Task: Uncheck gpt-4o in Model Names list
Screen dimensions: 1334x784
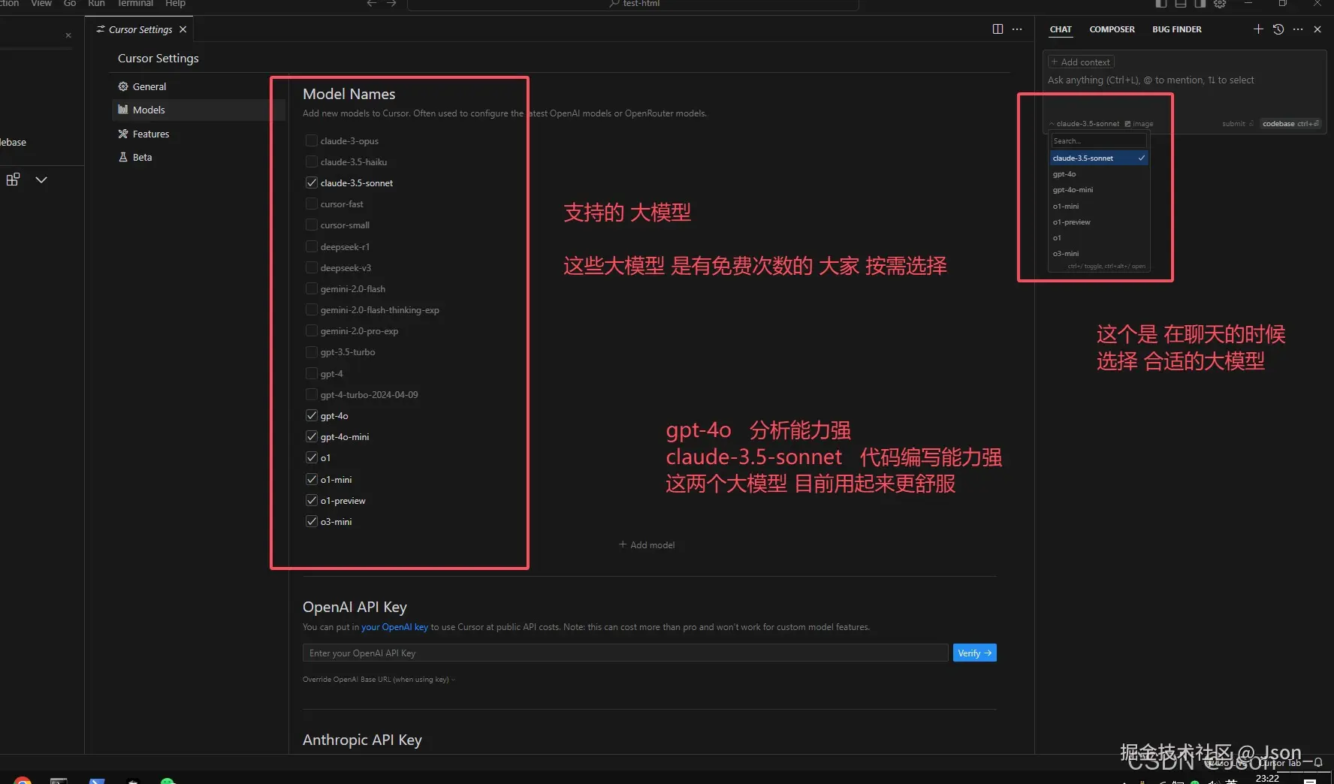Action: point(311,415)
